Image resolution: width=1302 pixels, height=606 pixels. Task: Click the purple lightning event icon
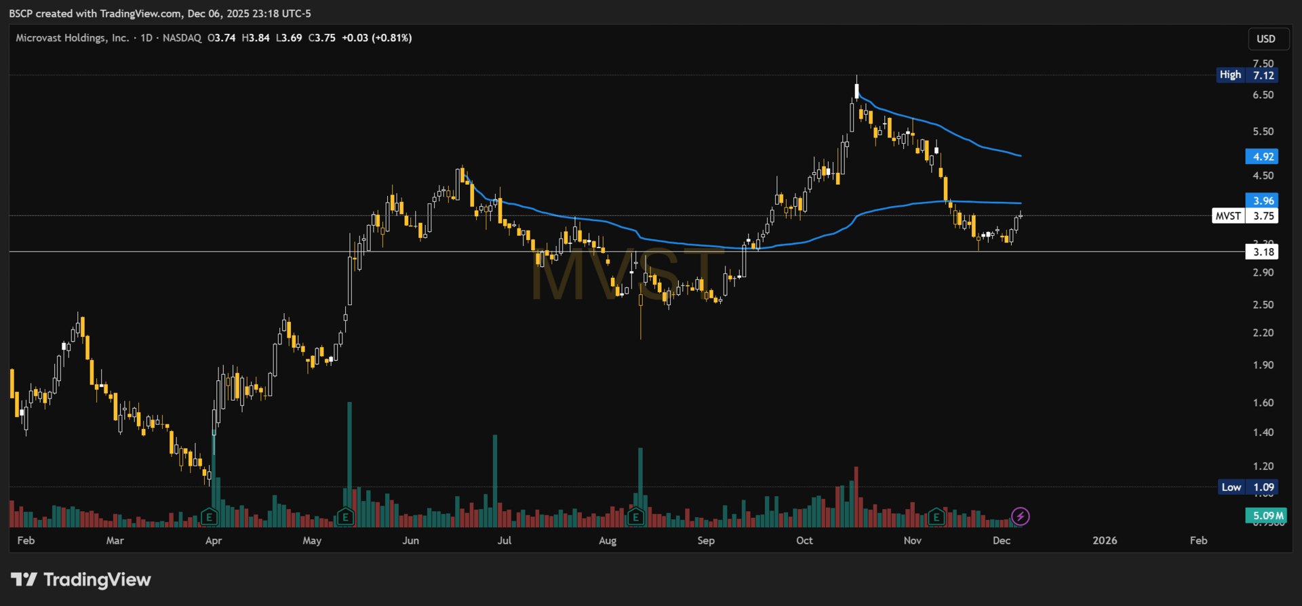(1020, 517)
